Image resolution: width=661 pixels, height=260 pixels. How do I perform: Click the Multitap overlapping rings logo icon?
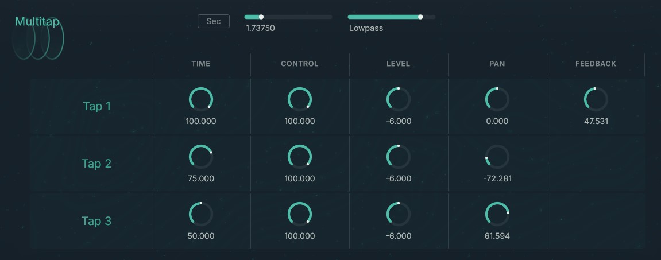(x=38, y=39)
